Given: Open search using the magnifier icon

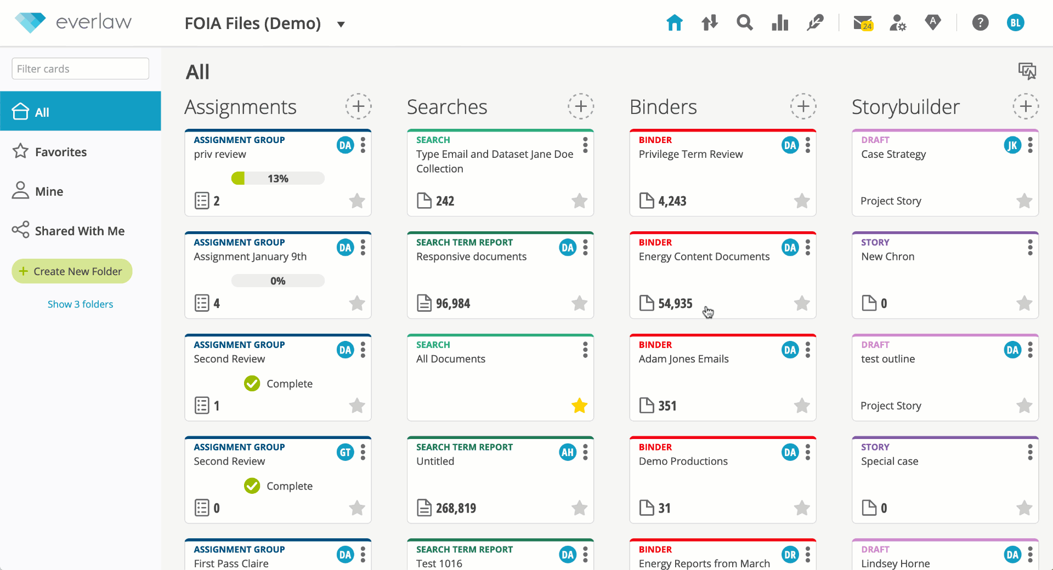Looking at the screenshot, I should pyautogui.click(x=744, y=22).
